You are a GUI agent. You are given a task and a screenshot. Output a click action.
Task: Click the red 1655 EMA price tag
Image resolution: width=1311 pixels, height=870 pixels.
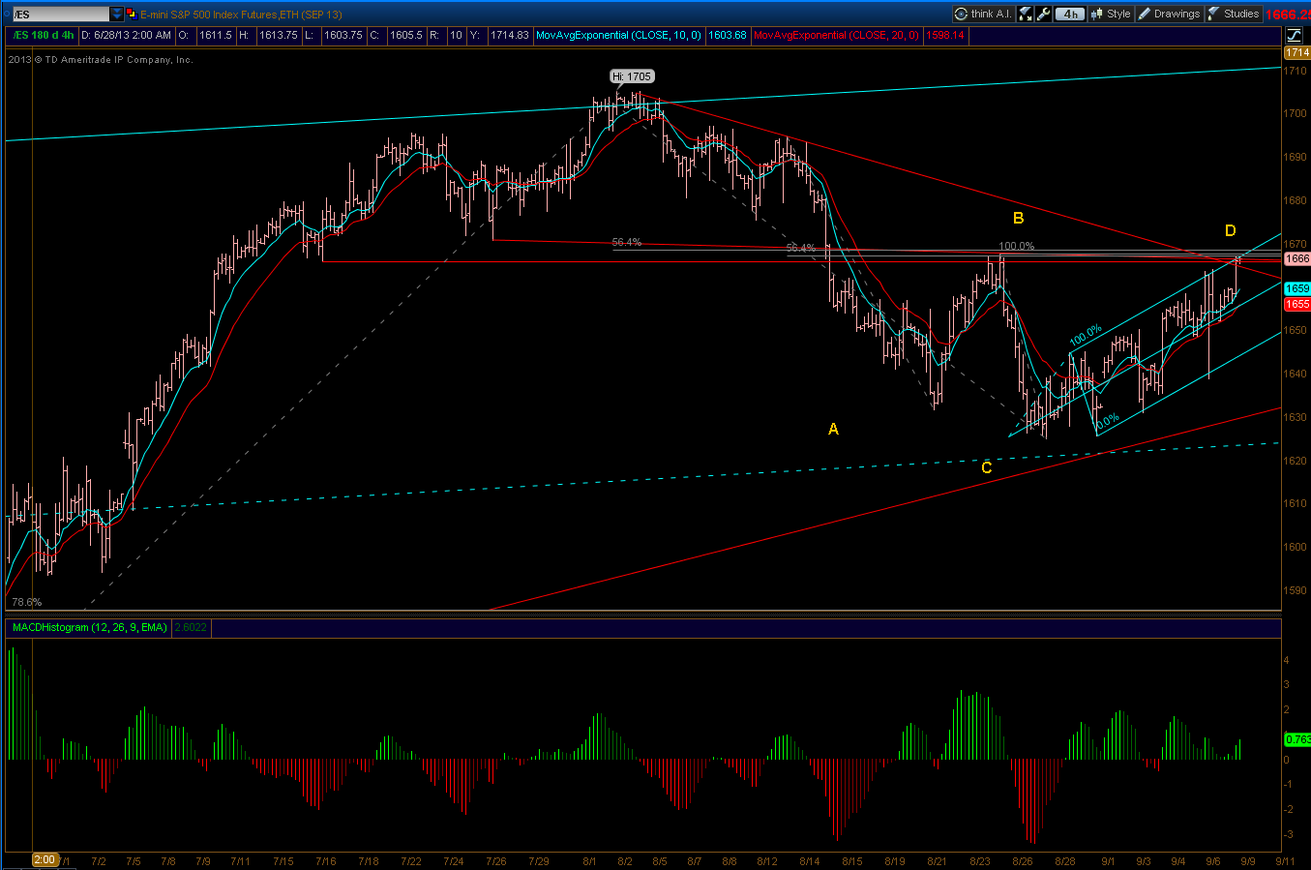[1296, 304]
